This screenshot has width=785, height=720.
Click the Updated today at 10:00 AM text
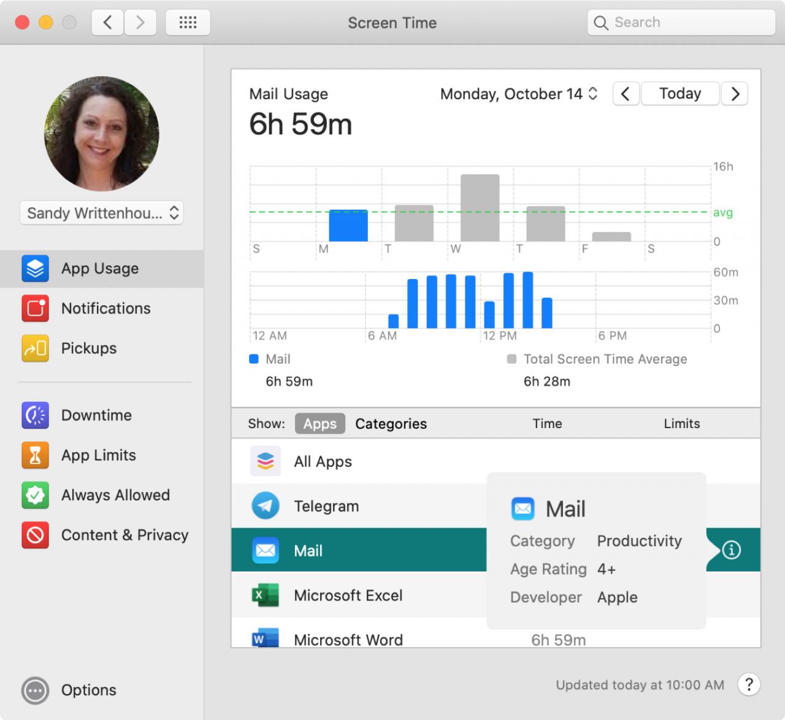point(640,685)
